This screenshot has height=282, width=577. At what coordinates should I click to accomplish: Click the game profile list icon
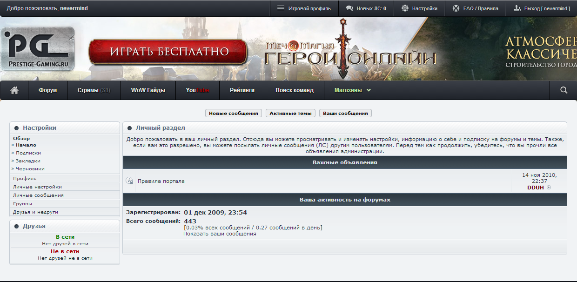click(281, 8)
